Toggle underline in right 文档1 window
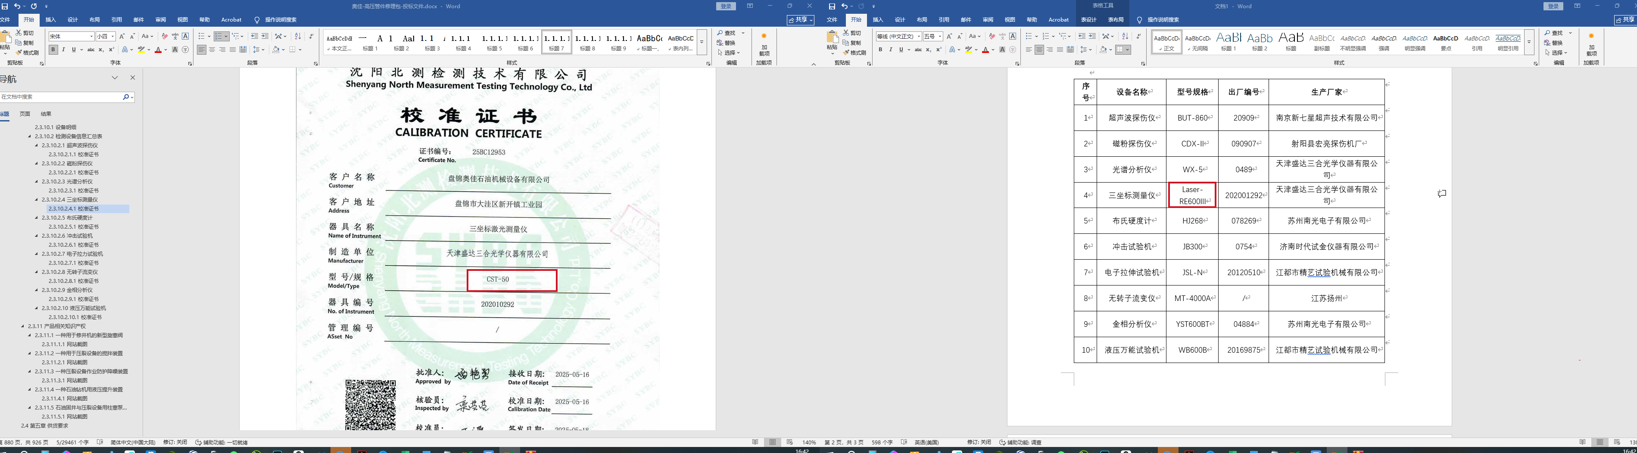This screenshot has width=1637, height=453. click(901, 50)
